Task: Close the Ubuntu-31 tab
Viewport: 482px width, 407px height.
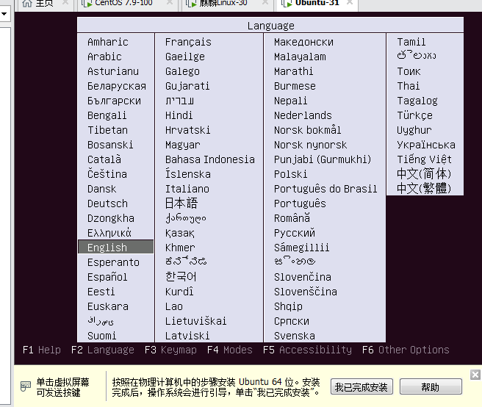Action: (350, 3)
